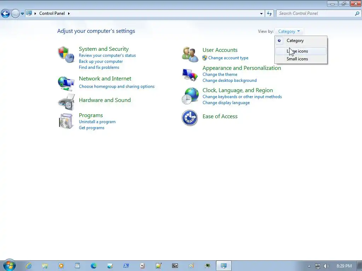
Task: Open the View by Category dropdown
Action: tap(289, 31)
